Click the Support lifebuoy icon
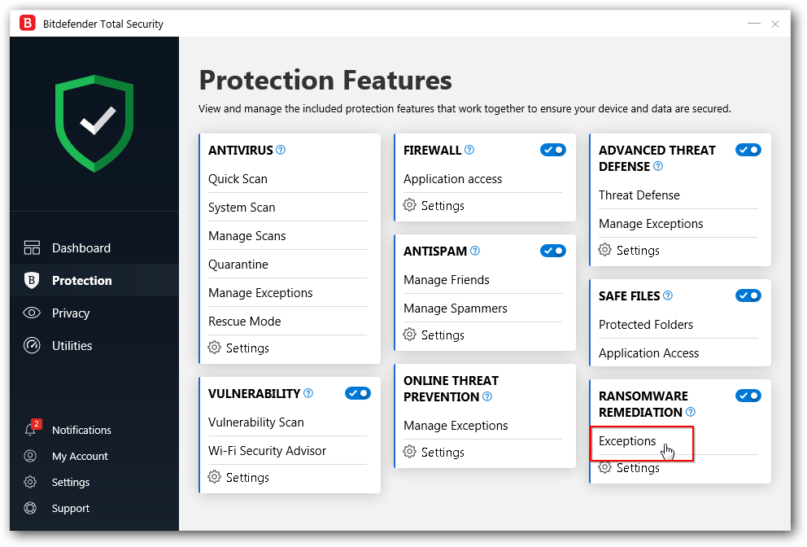 tap(31, 509)
